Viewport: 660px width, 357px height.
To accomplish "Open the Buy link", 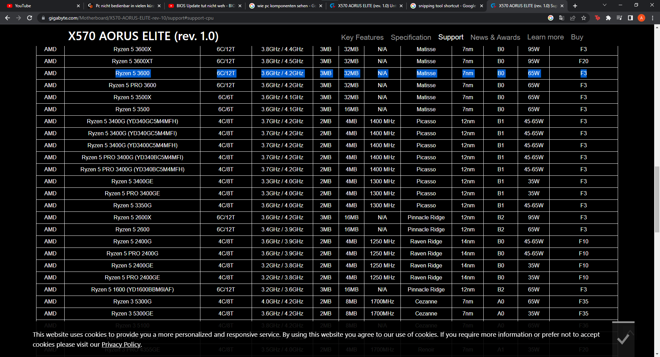I will coord(577,37).
